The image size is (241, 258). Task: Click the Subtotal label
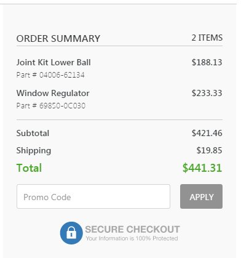coord(33,133)
